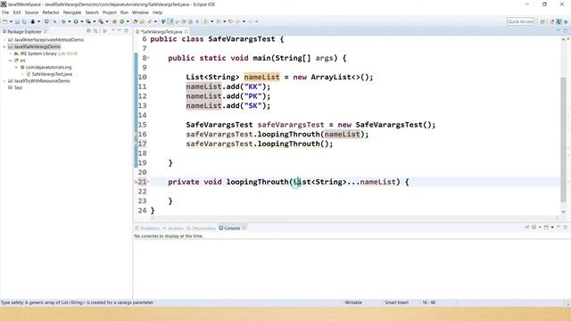Close the SafeVarargsTest.java editor tab
Screen dimensions: 571x321
(x=186, y=32)
